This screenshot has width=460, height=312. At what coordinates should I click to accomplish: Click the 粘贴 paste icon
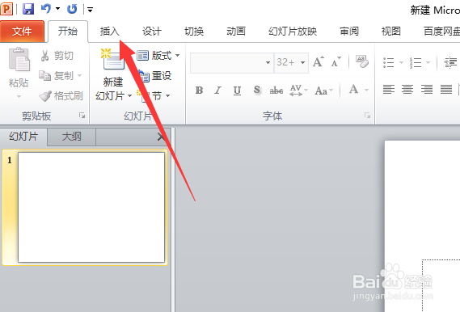(19, 60)
